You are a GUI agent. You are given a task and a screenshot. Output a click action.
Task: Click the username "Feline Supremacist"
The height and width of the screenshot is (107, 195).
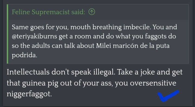click(41, 12)
